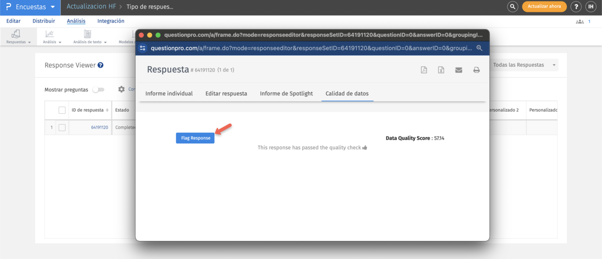Click the Tipo de respues... breadcrumb
The height and width of the screenshot is (259, 602).
pos(150,7)
